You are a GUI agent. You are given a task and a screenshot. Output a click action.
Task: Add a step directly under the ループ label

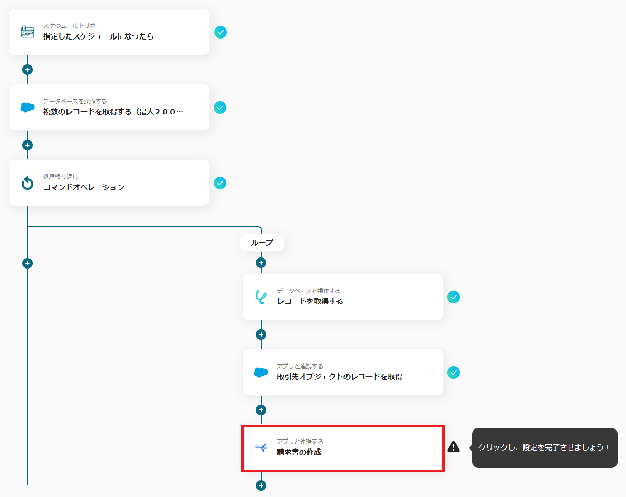261,263
